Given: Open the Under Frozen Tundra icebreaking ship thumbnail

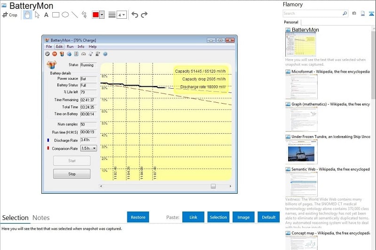Looking at the screenshot, I should (x=301, y=152).
